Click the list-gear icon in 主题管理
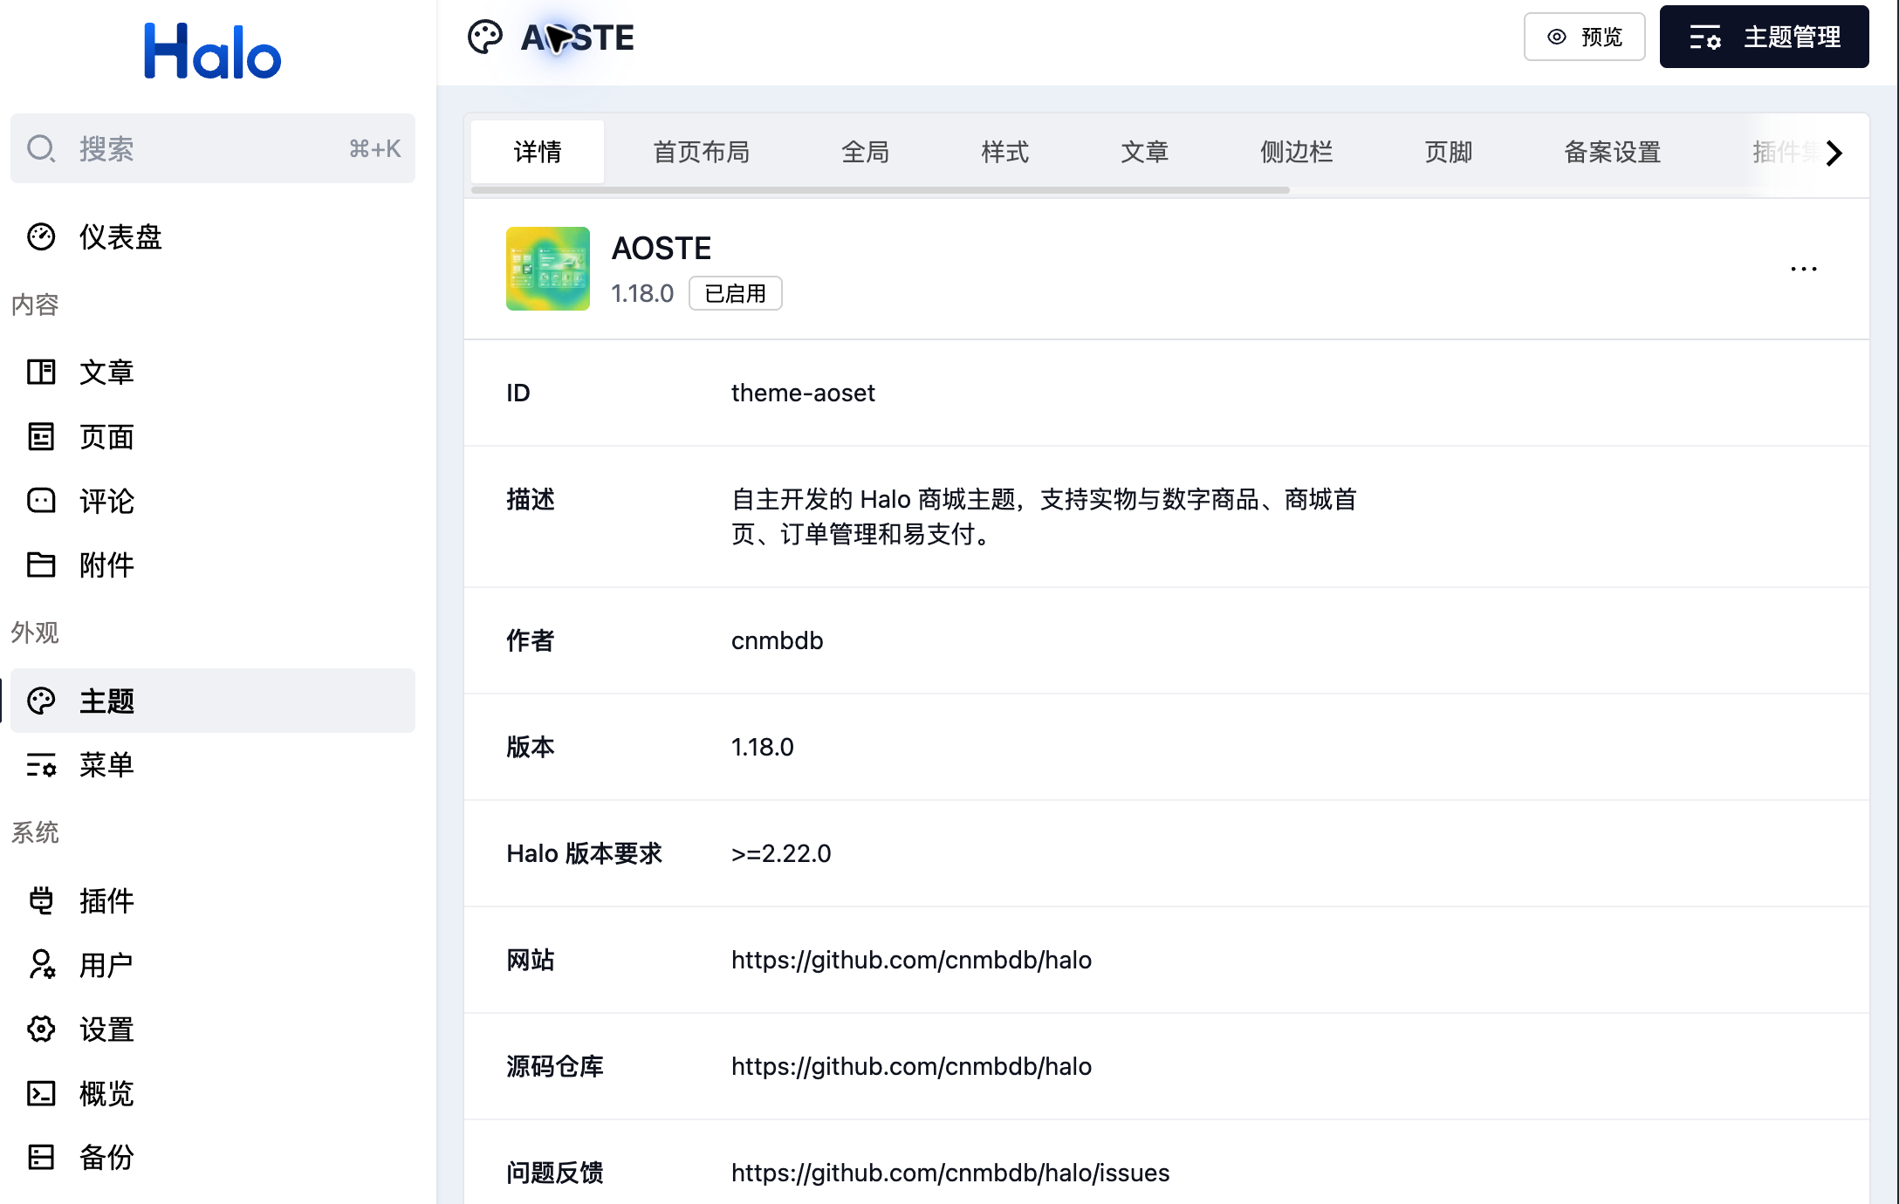 coord(1705,37)
